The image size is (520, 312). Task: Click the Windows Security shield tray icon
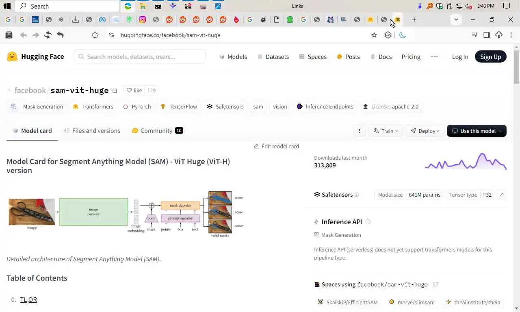[x=440, y=6]
